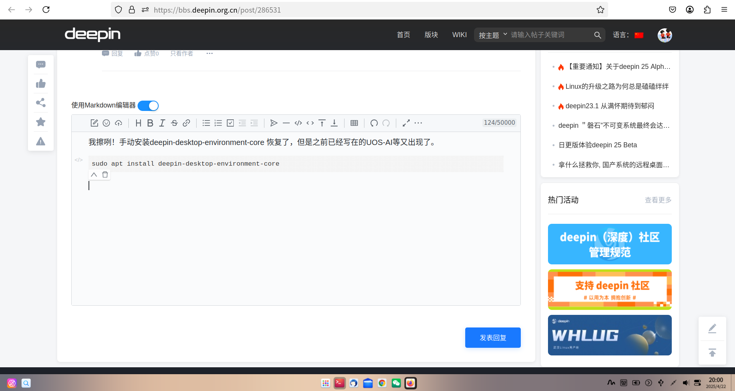The width and height of the screenshot is (735, 391).
Task: Click the upload cloud icon in editor
Action: tap(118, 123)
